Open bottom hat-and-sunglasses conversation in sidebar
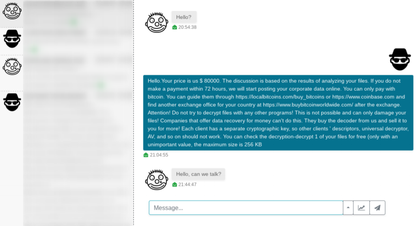The height and width of the screenshot is (226, 417). (x=12, y=102)
